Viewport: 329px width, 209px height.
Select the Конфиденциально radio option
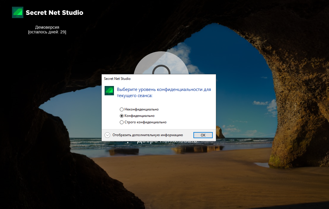137,116
